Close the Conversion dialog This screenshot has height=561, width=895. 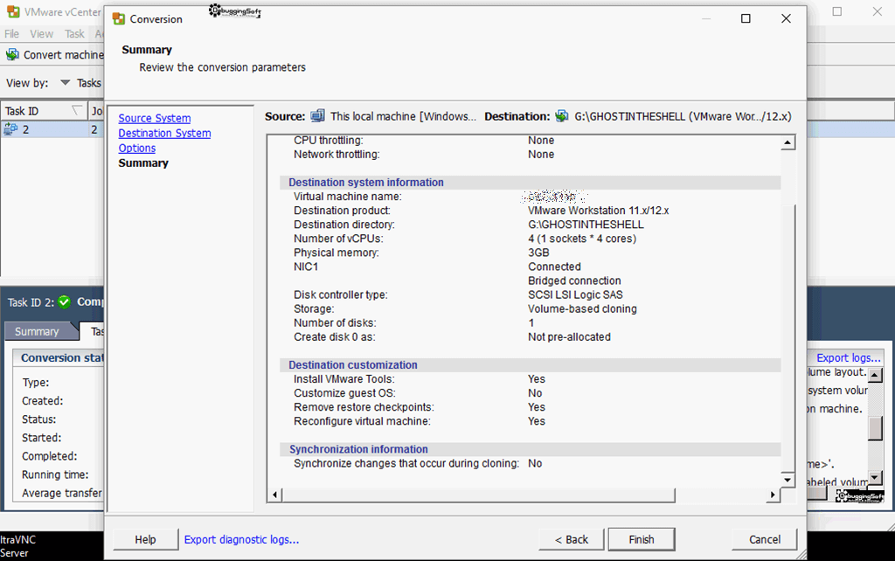786,19
